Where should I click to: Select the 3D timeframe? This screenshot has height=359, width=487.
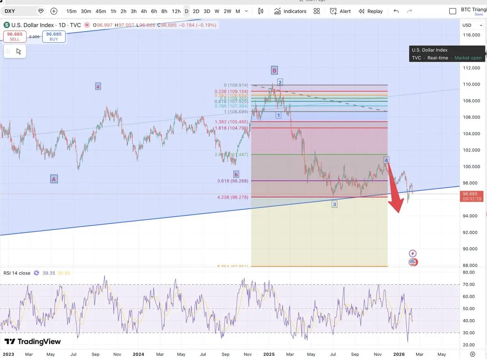[207, 11]
